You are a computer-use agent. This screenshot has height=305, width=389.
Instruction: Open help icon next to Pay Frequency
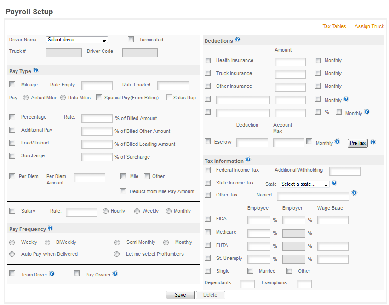pos(51,228)
